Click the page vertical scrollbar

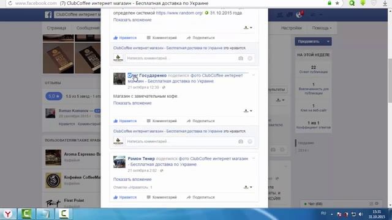pos(390,81)
